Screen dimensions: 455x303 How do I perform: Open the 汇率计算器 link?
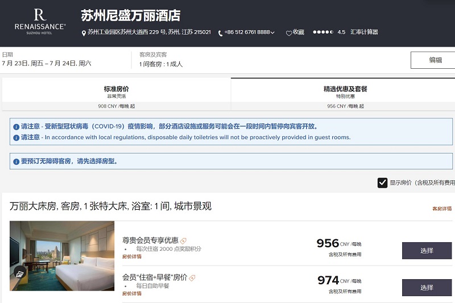coord(364,32)
